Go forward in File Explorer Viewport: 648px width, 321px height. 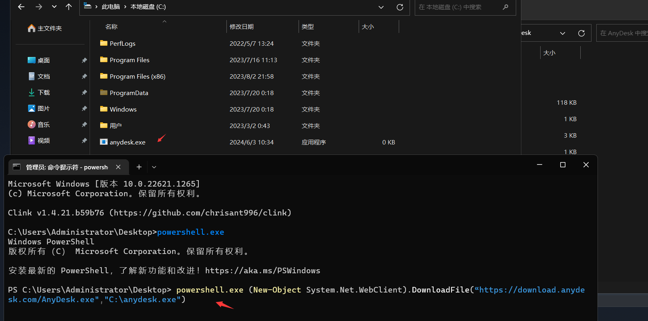pos(38,7)
